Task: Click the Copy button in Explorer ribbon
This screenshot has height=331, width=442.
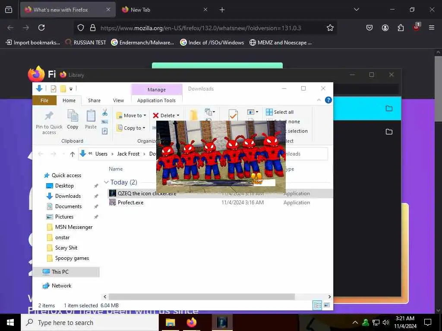Action: [x=73, y=120]
